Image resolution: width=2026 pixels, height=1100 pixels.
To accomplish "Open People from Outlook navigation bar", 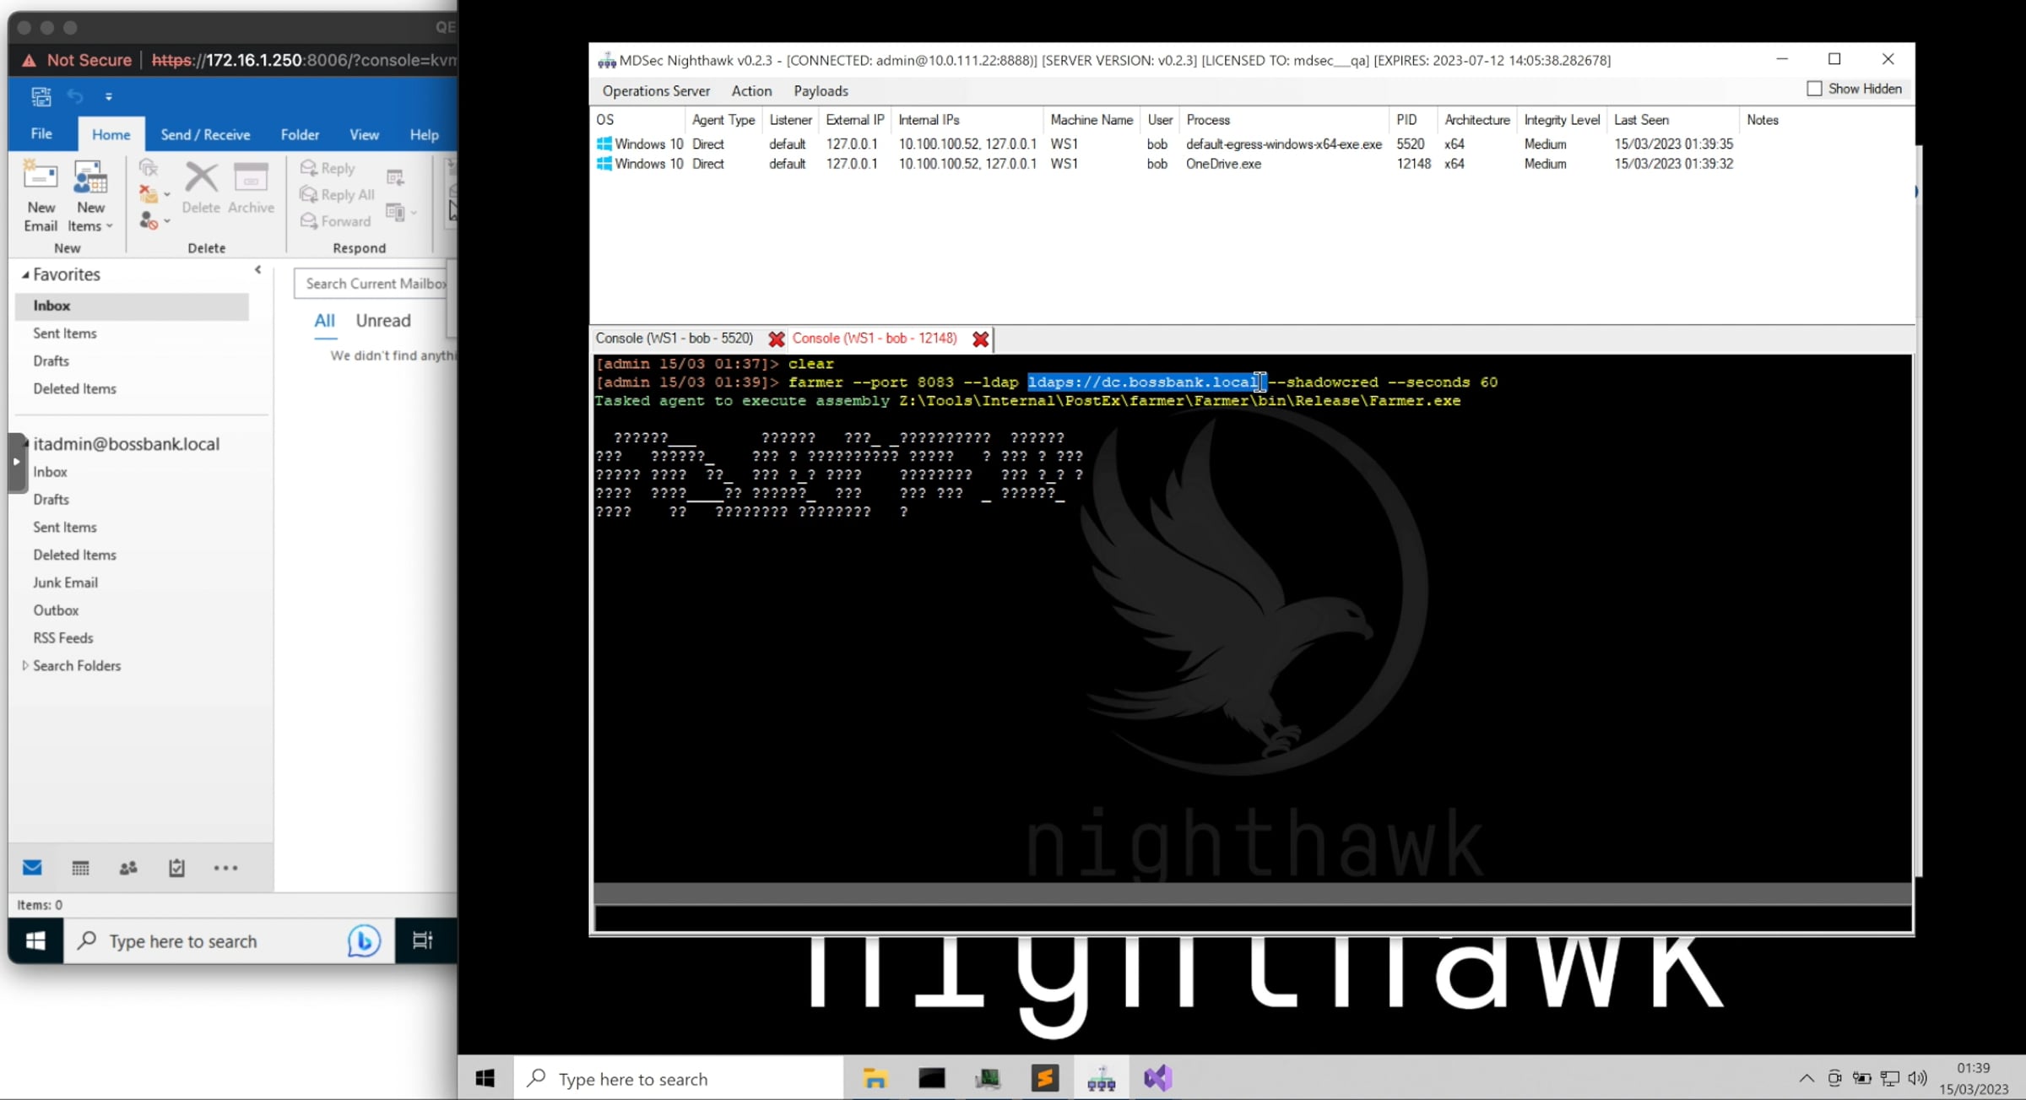I will click(128, 868).
